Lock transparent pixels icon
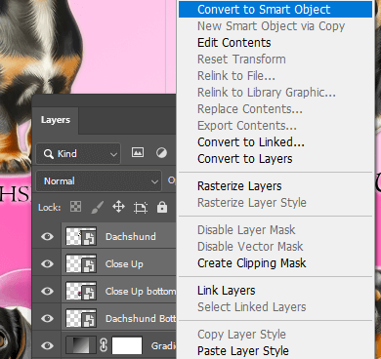The width and height of the screenshot is (381, 359). pyautogui.click(x=75, y=207)
